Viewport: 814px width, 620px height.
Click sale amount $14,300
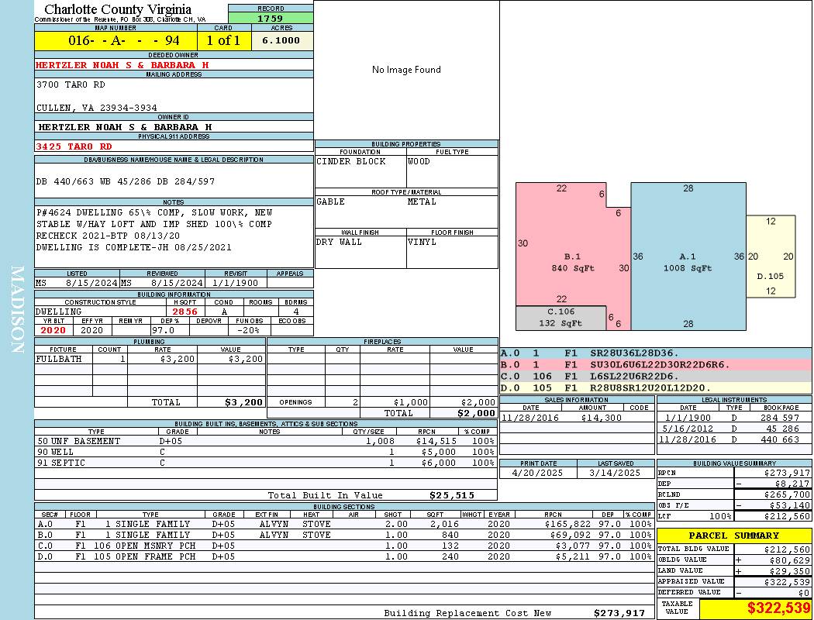[601, 418]
